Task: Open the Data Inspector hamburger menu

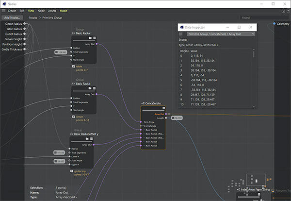Action: tap(181, 34)
